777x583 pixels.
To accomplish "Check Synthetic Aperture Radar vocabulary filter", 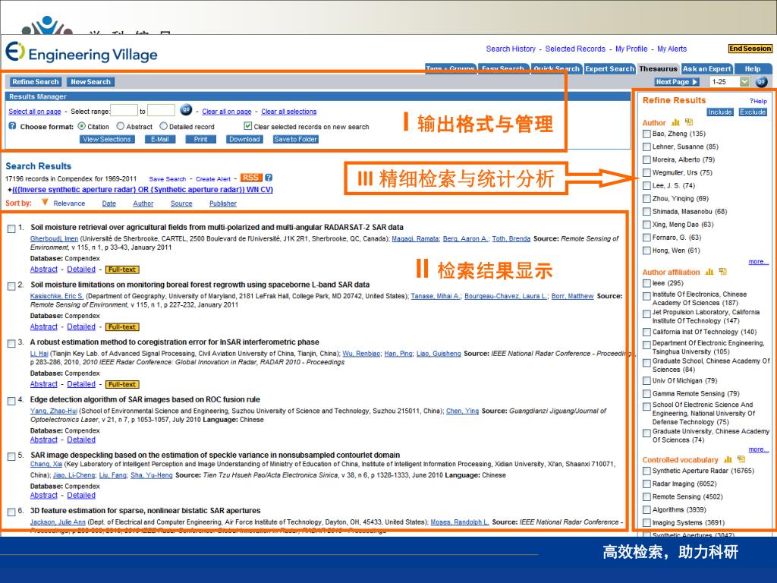I will tap(646, 471).
